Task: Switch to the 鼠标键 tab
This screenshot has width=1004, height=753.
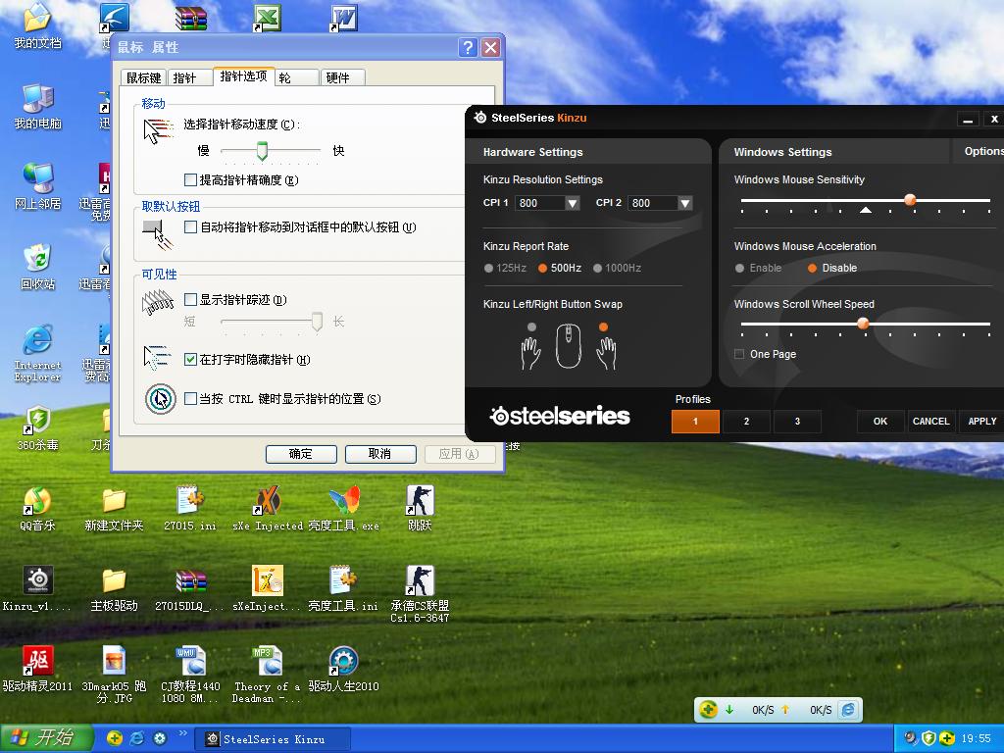Action: (x=143, y=77)
